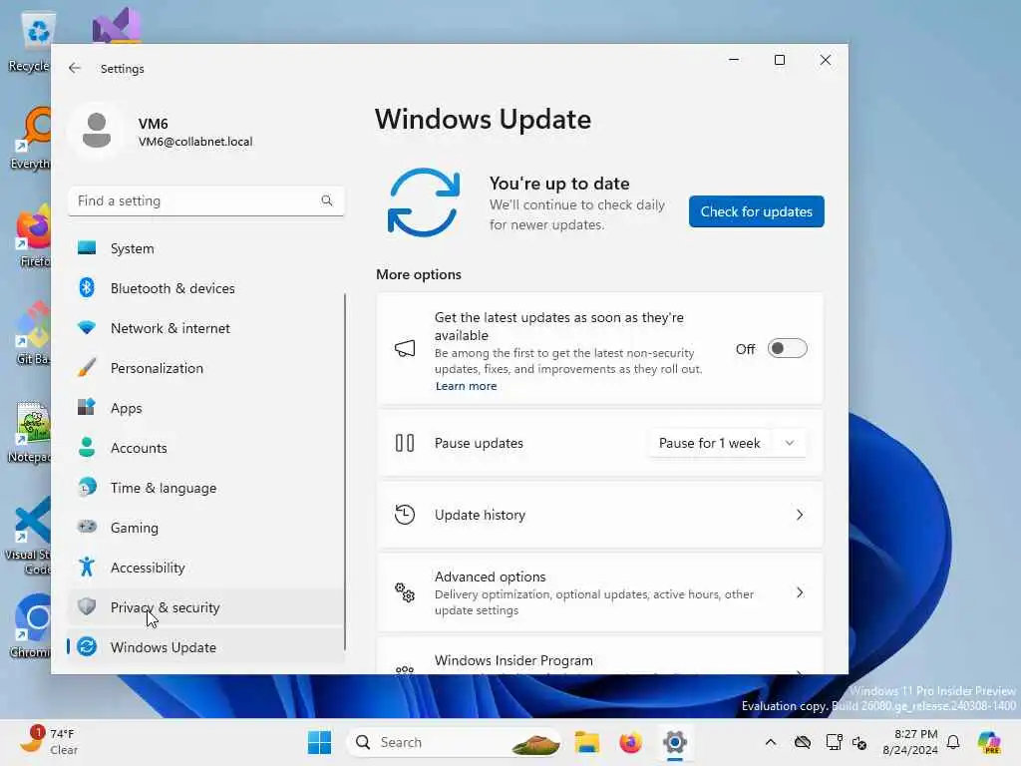Click the Find a setting search field
The height and width of the screenshot is (766, 1021).
click(205, 200)
